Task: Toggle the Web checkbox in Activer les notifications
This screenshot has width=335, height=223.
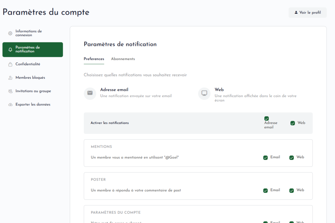Action: pos(293,123)
